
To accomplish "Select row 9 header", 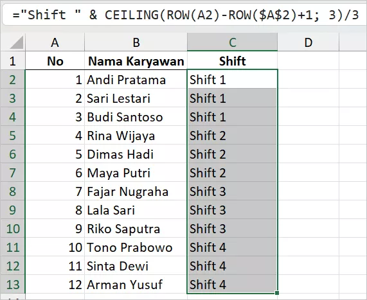I will (13, 210).
